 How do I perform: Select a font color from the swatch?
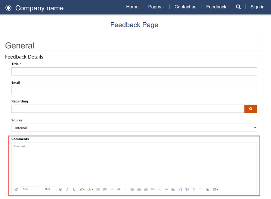[x=89, y=189]
